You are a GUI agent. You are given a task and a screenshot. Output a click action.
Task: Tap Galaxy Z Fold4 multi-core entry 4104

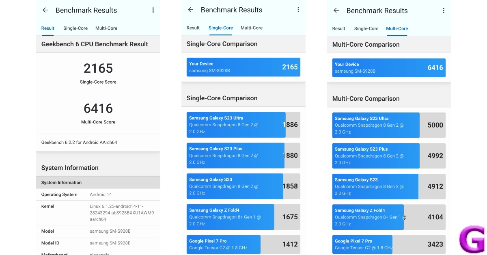(389, 217)
